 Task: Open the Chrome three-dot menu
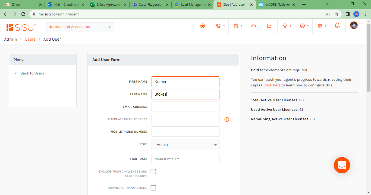pyautogui.click(x=365, y=14)
